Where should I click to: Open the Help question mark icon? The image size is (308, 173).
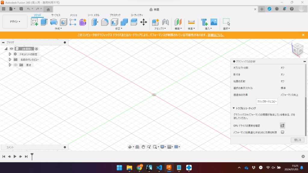pos(292,9)
